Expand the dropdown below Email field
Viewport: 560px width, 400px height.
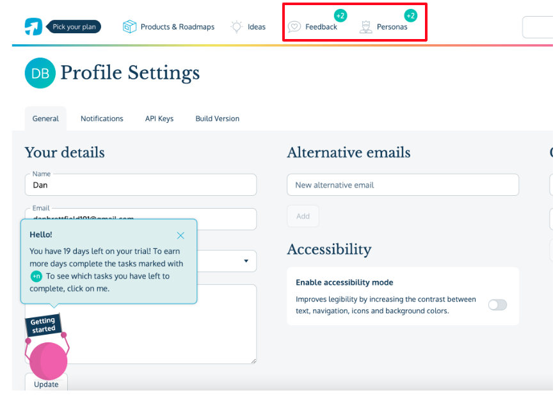pos(246,261)
